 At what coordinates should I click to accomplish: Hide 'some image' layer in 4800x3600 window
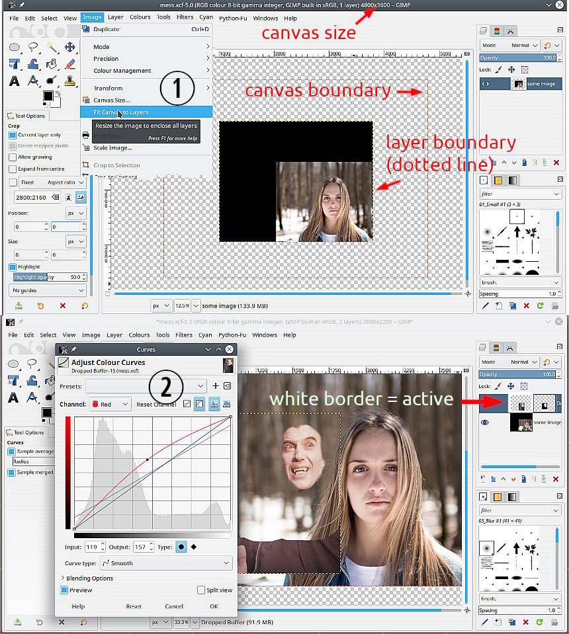486,84
